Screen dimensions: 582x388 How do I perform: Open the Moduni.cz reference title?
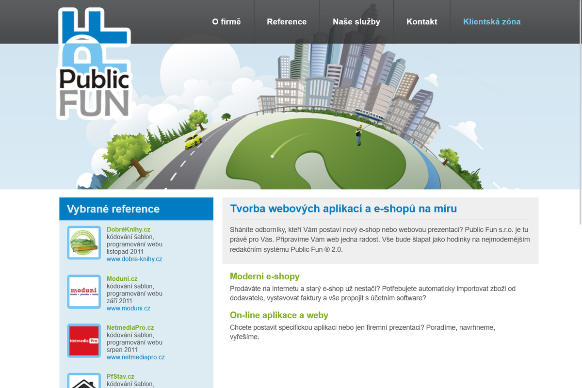click(x=122, y=279)
